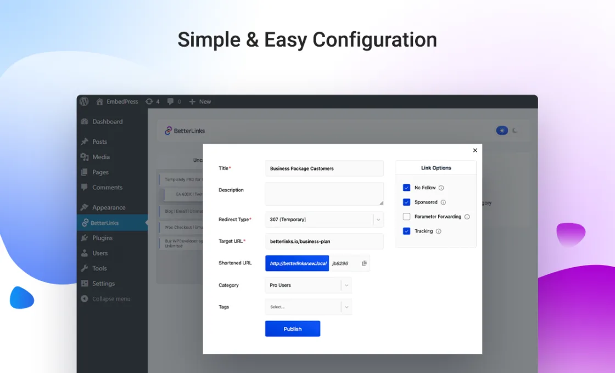Click the Comments icon in sidebar
The image size is (615, 373).
85,187
